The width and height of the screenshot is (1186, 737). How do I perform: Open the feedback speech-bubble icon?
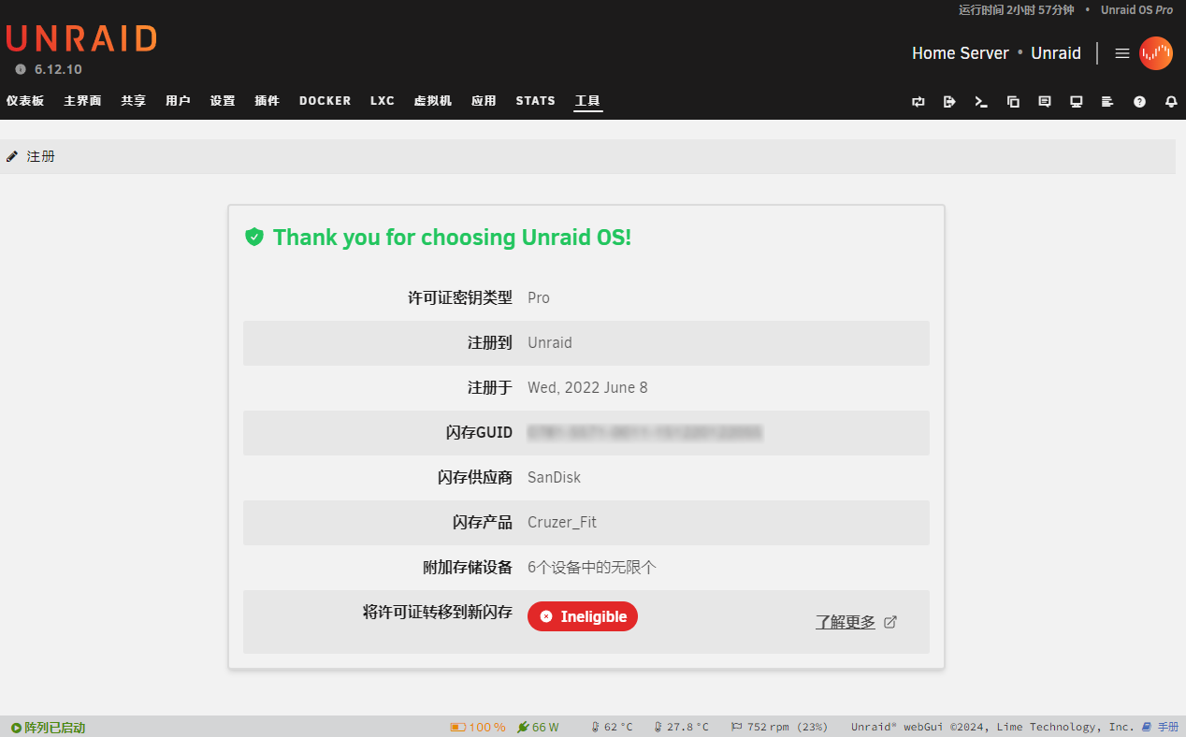click(1044, 102)
